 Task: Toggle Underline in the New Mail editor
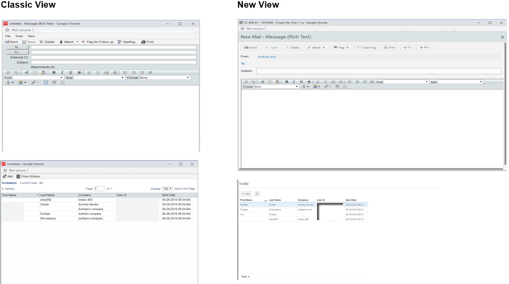click(302, 82)
